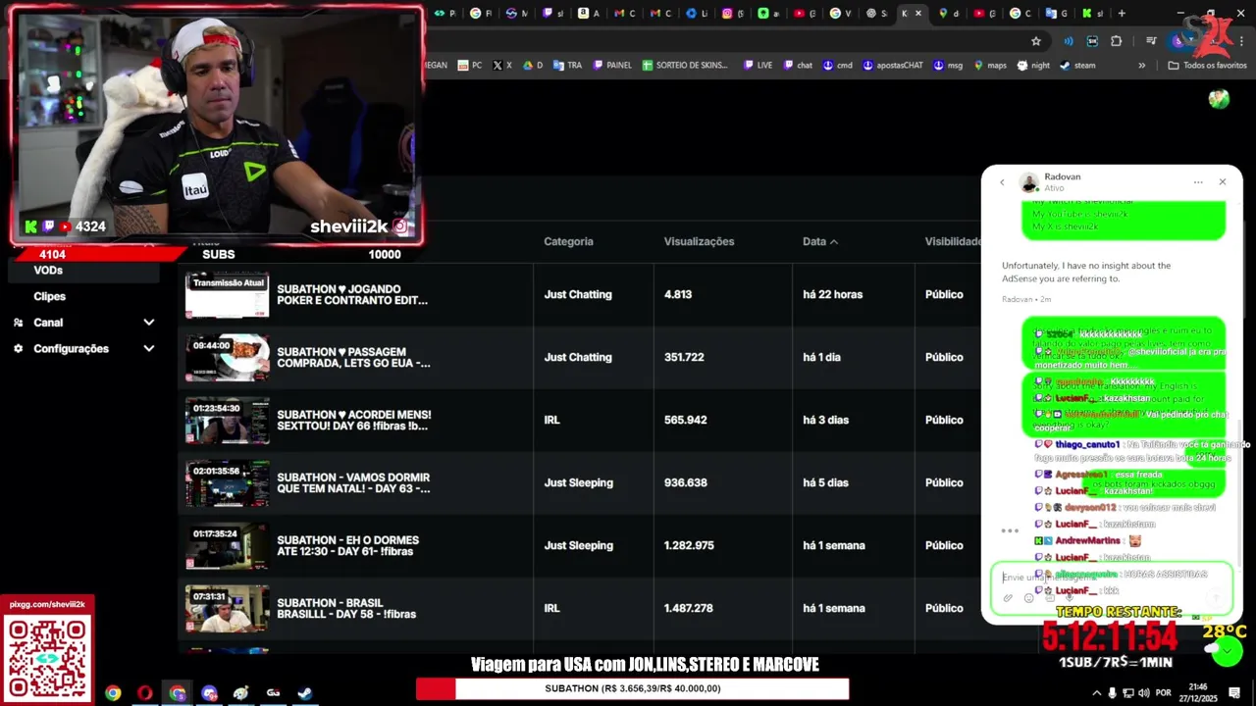Open the chat widget more options menu

pos(1198,182)
